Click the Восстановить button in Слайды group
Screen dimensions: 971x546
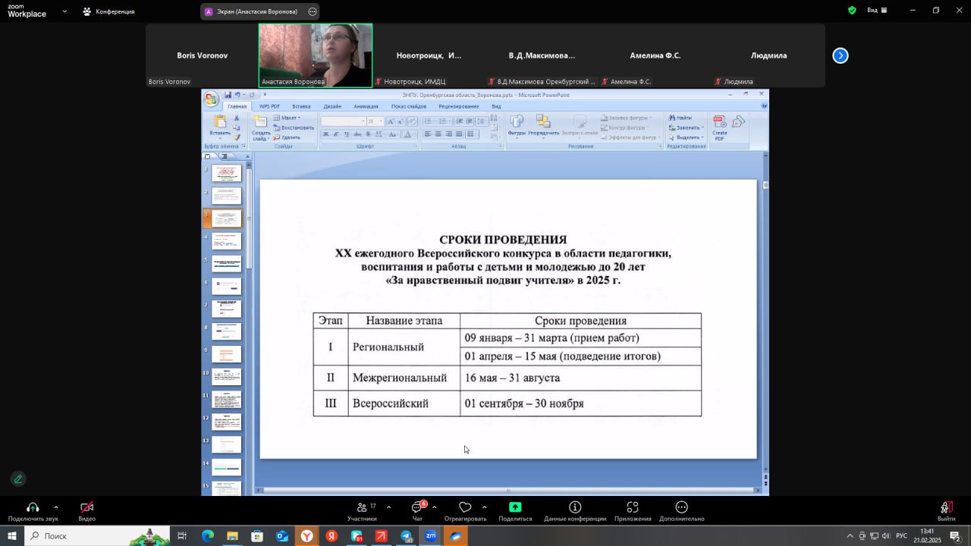(294, 127)
